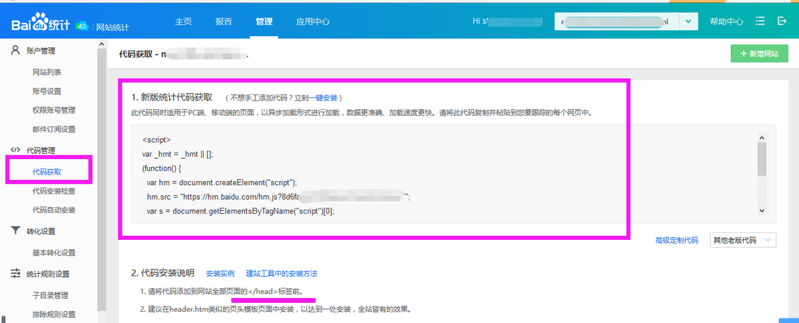
Task: Click the logout exit icon
Action: (782, 21)
